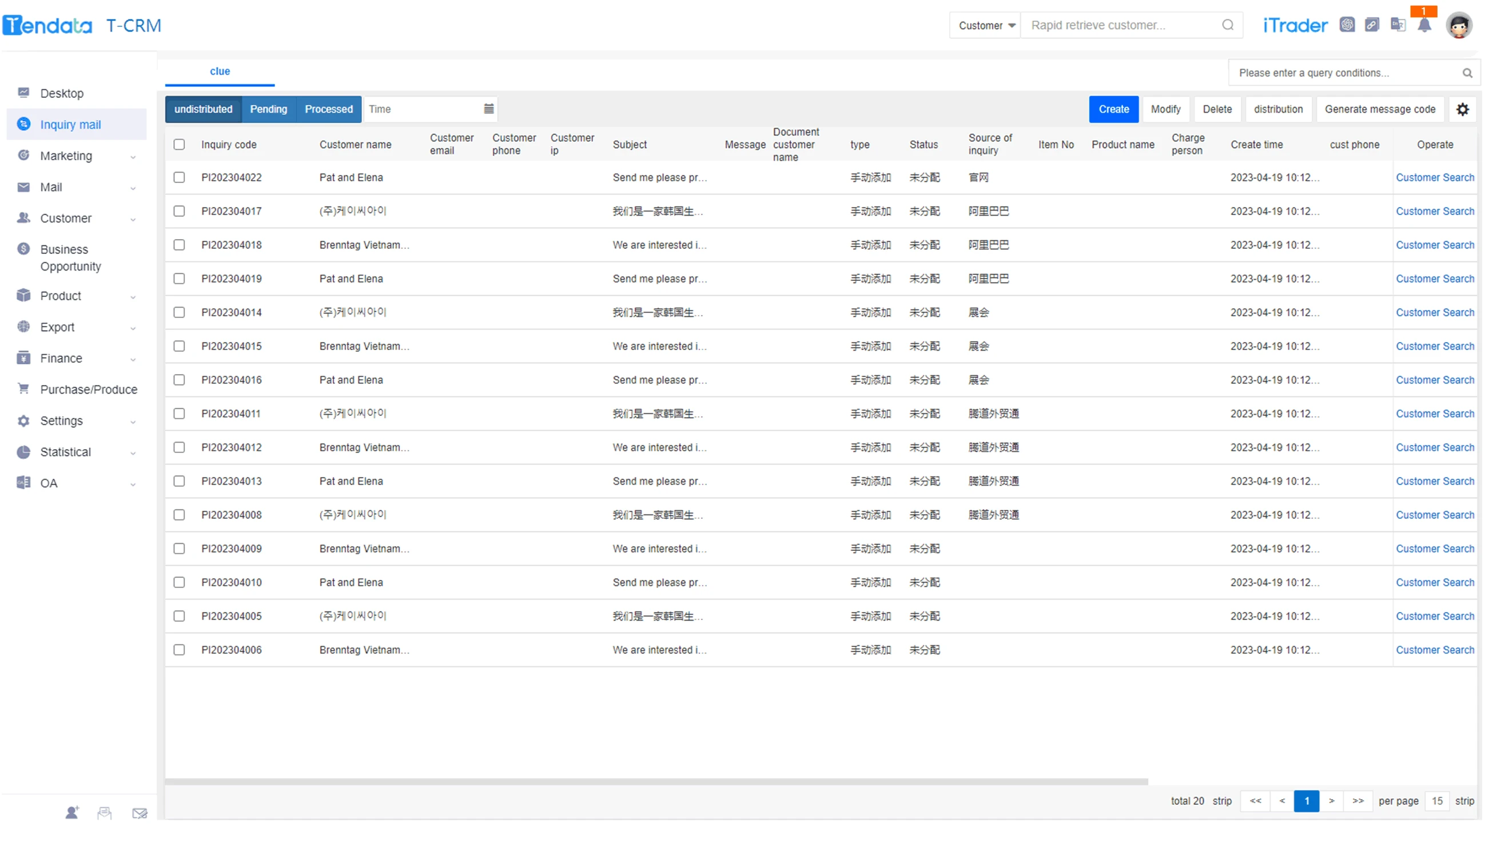Open the calendar icon in Time field

(x=488, y=109)
